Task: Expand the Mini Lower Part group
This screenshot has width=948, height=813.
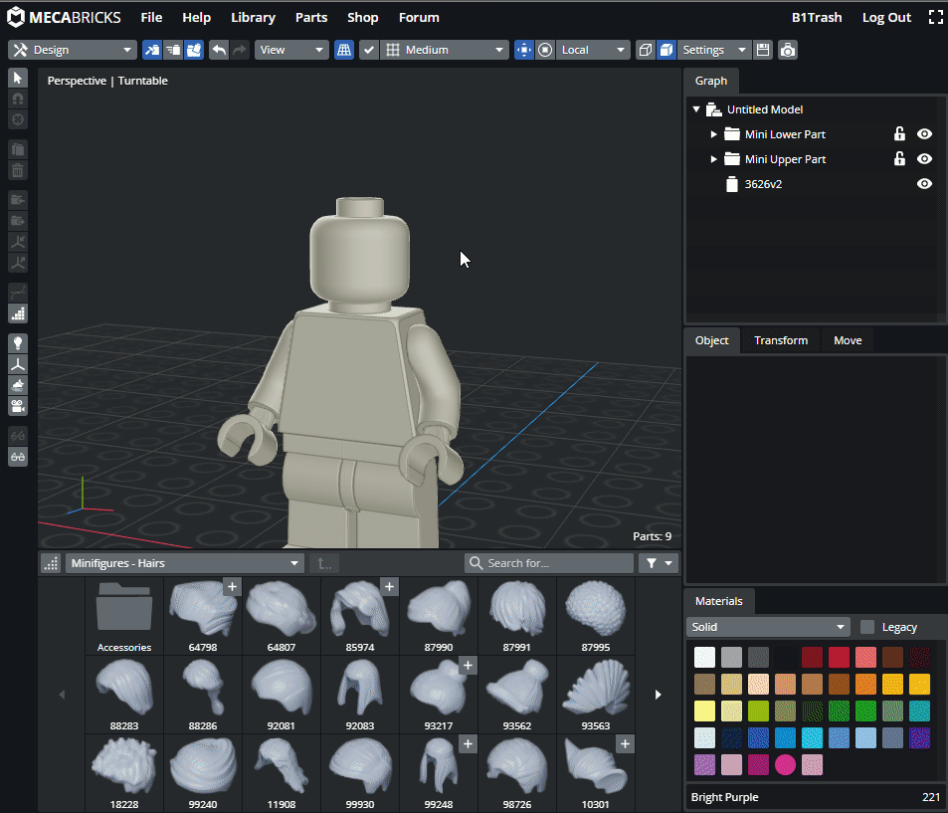Action: pos(713,134)
